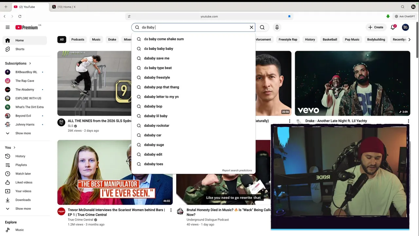Open site settings icon in address bar

129,16
